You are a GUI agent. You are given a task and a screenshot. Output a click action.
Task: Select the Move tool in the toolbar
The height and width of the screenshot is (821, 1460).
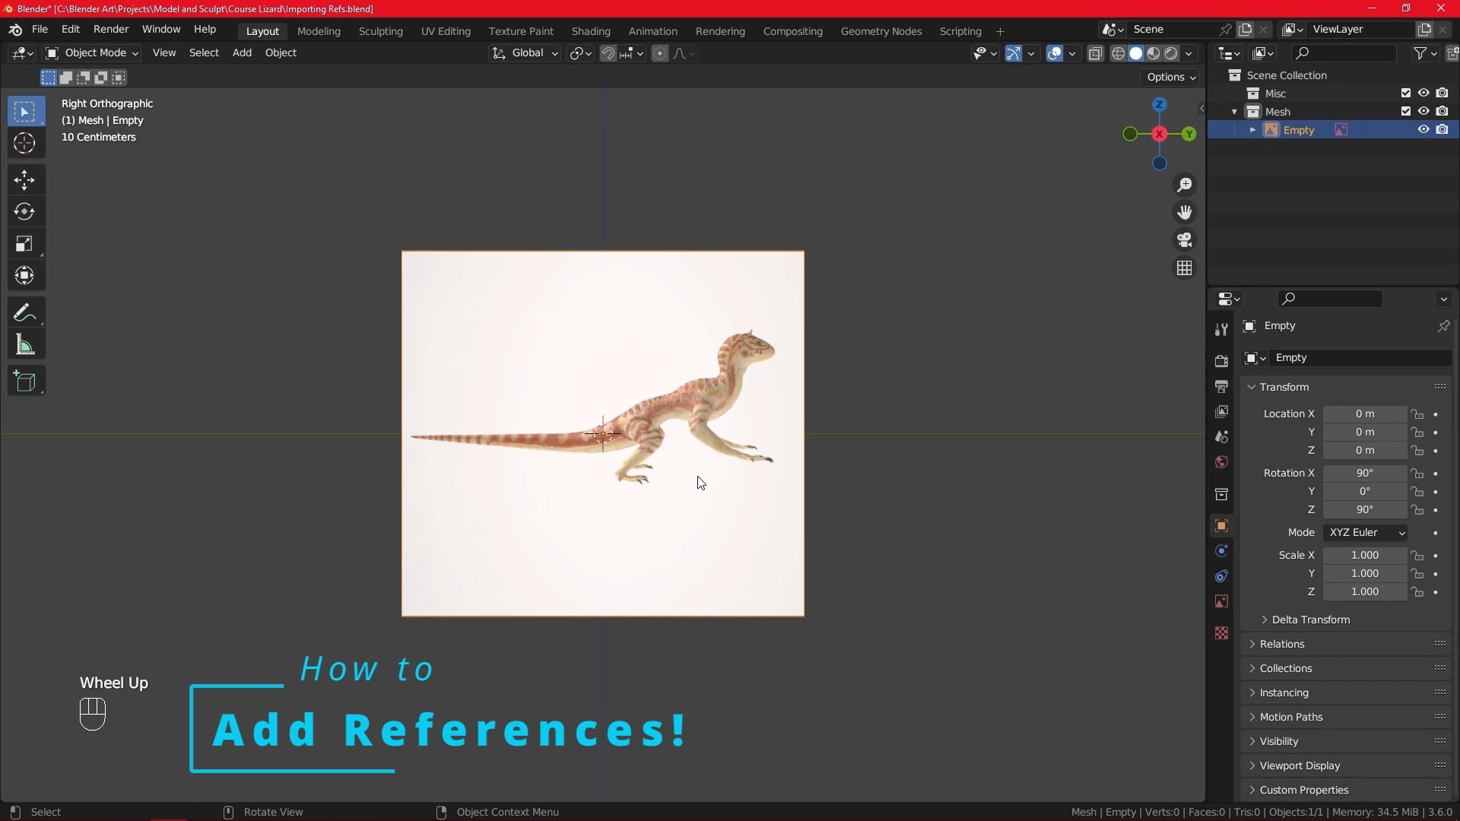click(x=25, y=180)
